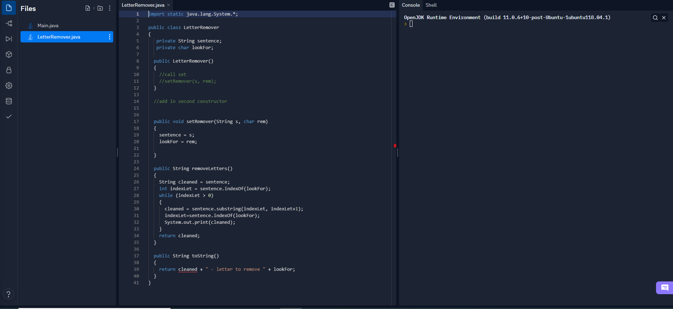This screenshot has height=309, width=673.
Task: Click the underlined 'cleaned' on line 39
Action: 188,269
